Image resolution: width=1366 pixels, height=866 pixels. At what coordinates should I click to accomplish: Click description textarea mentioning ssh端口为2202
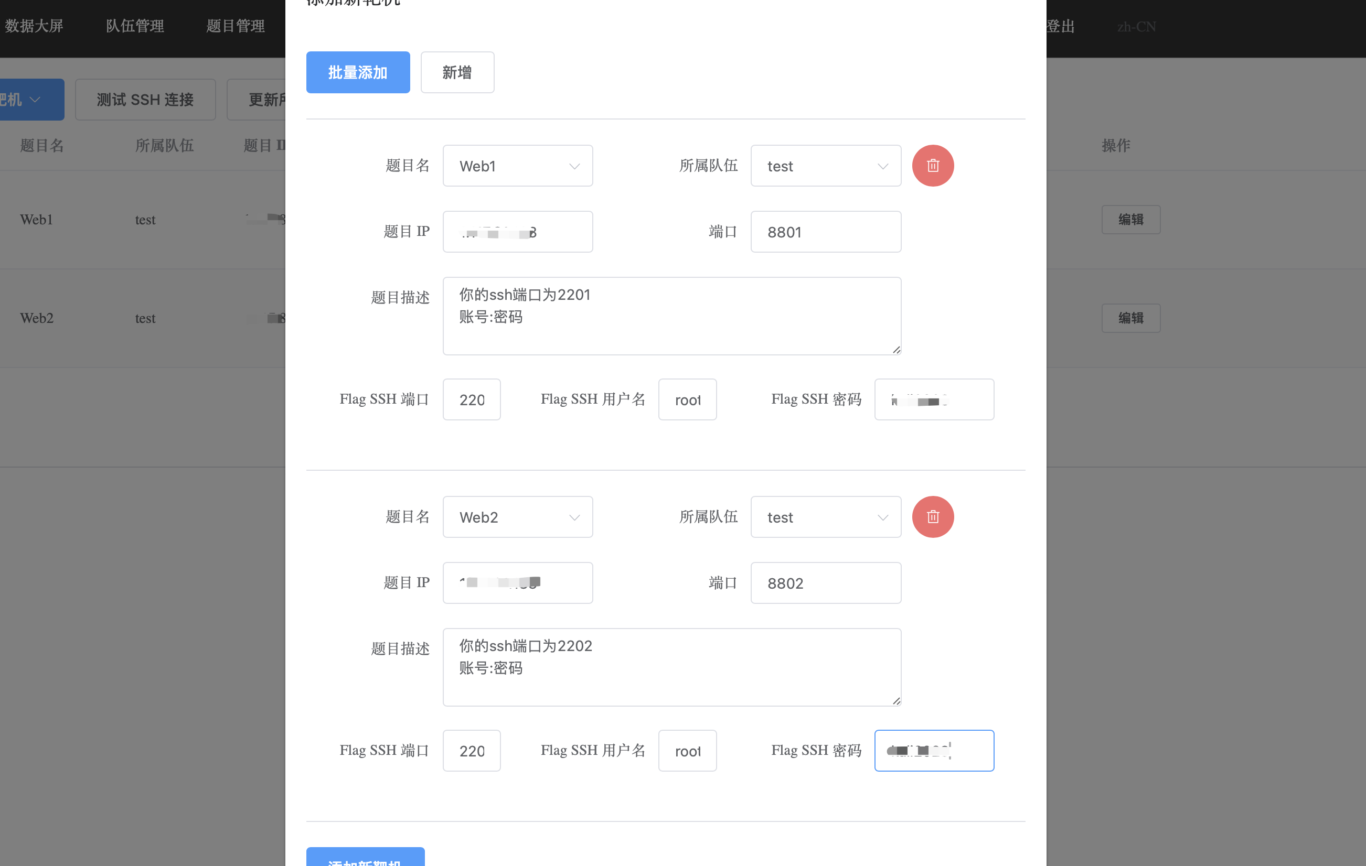[x=671, y=668]
